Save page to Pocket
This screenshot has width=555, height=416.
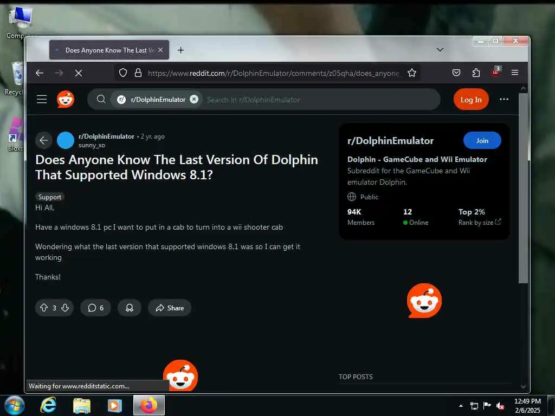tap(456, 73)
